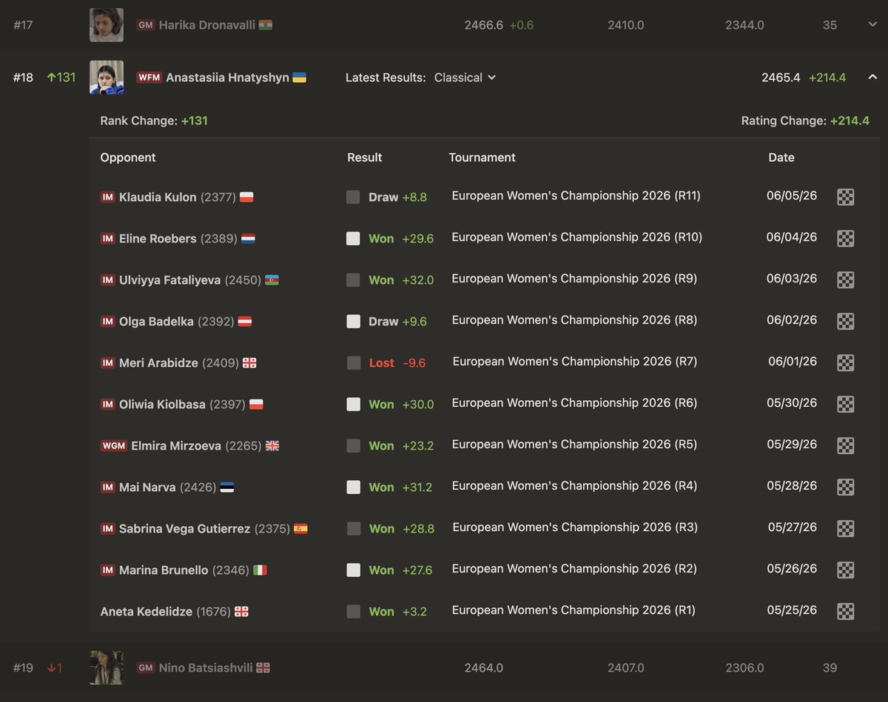The height and width of the screenshot is (702, 888).
Task: Open opponent Klaudia Kulon's profile
Action: [158, 198]
